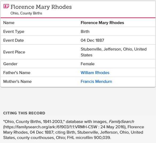The width and height of the screenshot is (156, 143).
Task: Open William Rhodes father link
Action: [x=95, y=73]
